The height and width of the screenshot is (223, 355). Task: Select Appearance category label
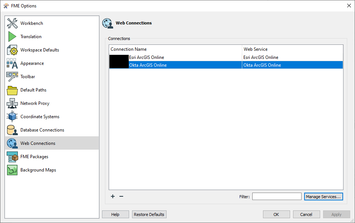[x=32, y=63]
